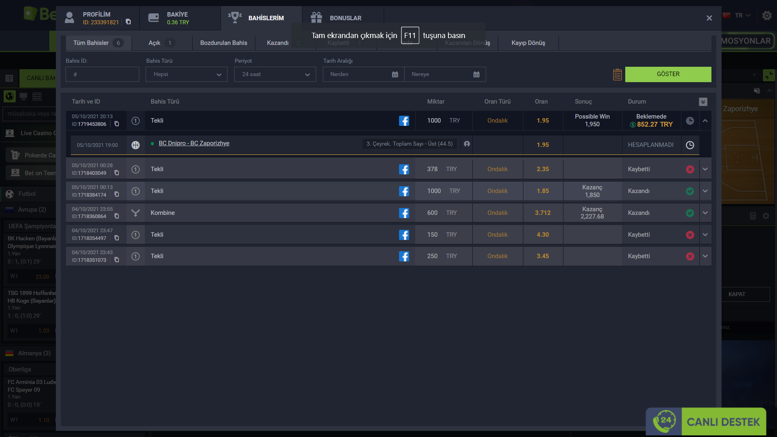This screenshot has height=437, width=777.
Task: Click the Kazanç 2,227.68 result cell
Action: 592,213
